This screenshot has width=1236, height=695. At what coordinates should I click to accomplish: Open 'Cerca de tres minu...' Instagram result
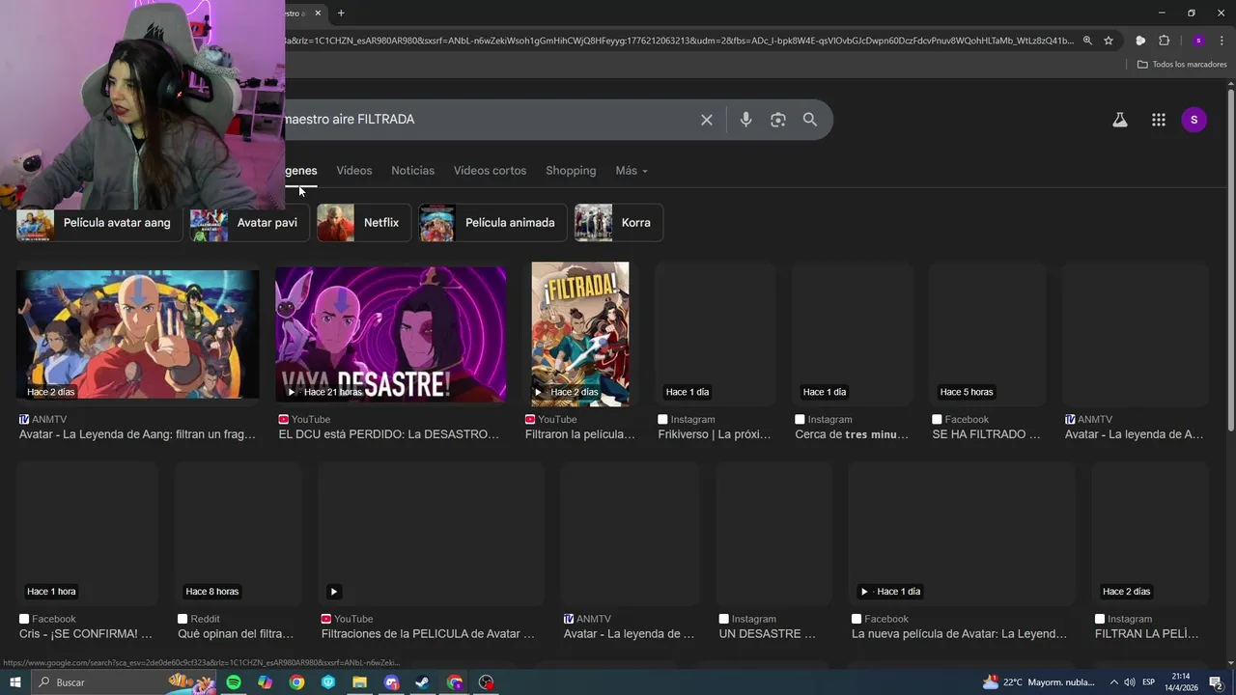(852, 434)
